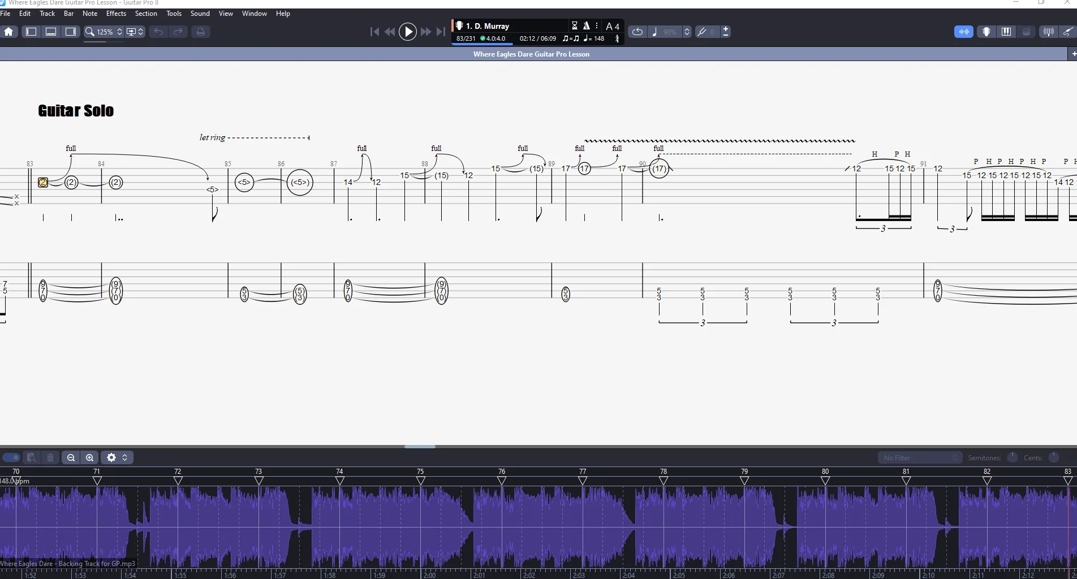Click sync point marker at bar 81
Viewport: 1077px width, 579px height.
(906, 481)
